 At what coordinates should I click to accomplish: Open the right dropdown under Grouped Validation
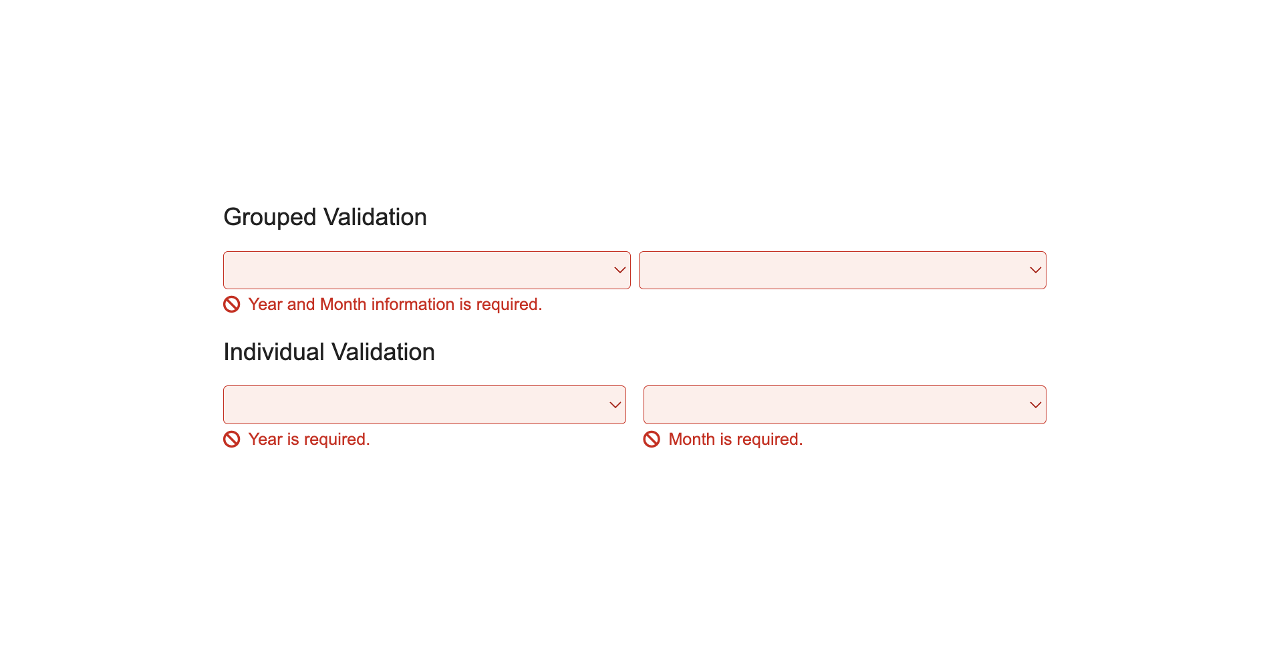pos(842,271)
